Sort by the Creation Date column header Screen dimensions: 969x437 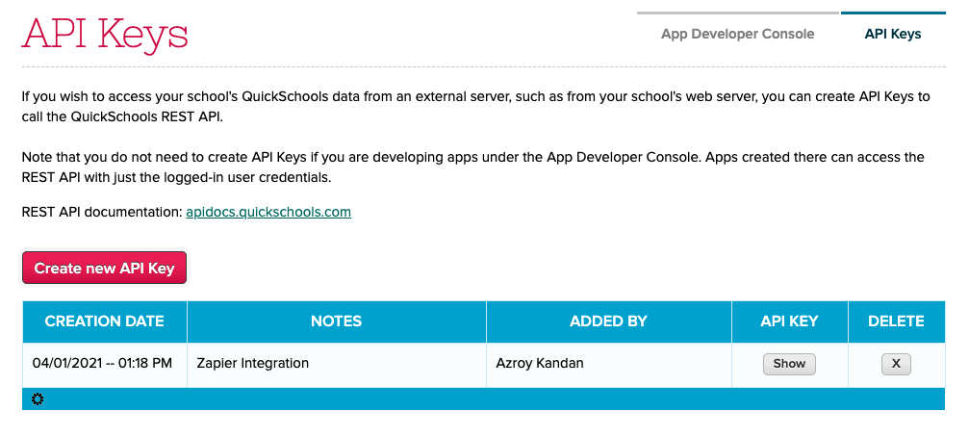(105, 321)
